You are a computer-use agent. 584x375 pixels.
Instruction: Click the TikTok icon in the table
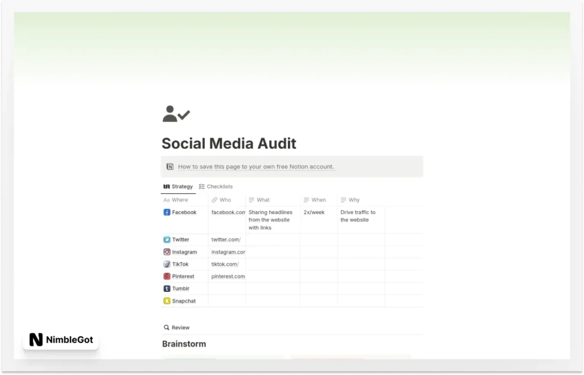pos(167,264)
